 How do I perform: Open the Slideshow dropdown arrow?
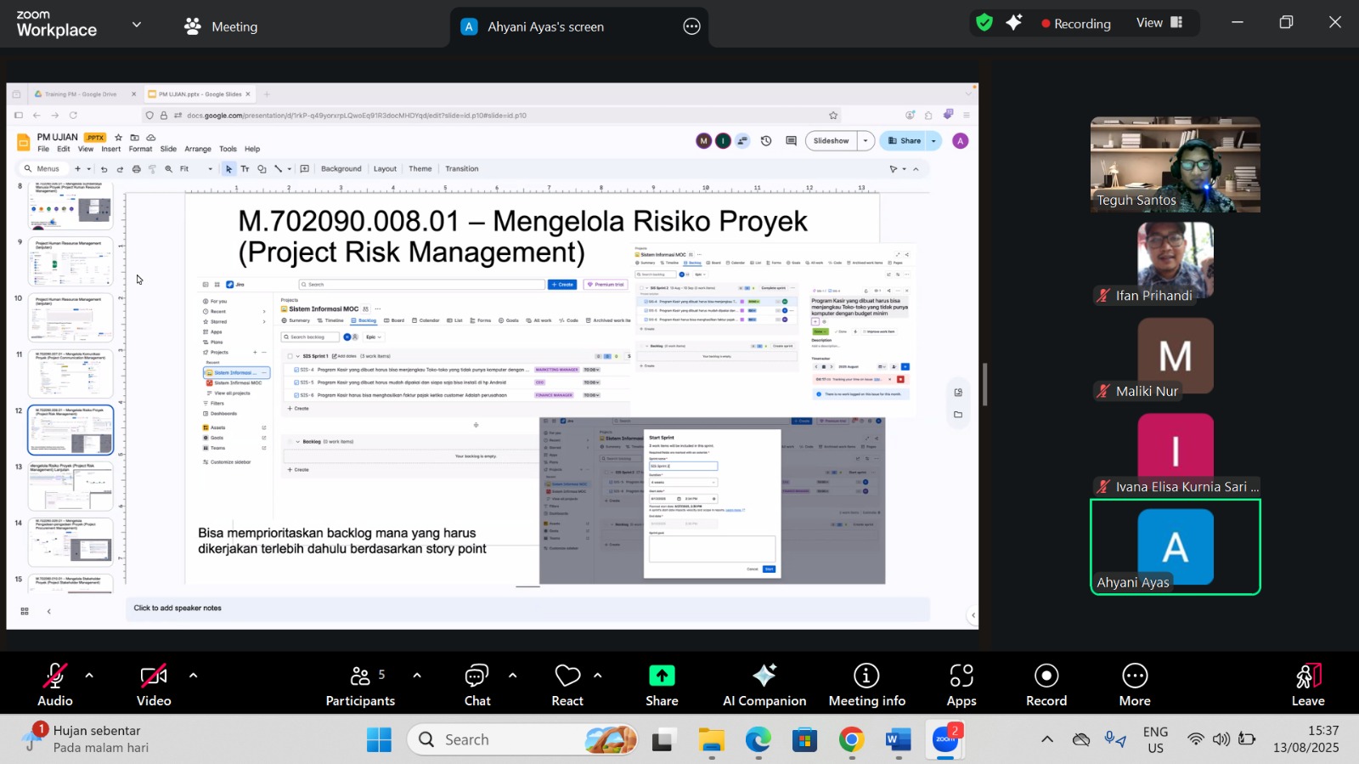(866, 141)
